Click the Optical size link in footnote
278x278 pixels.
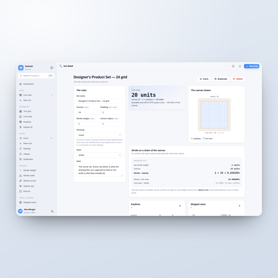point(203,190)
